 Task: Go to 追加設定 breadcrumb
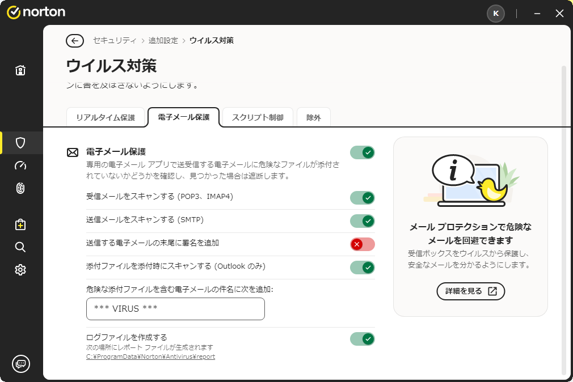click(x=163, y=41)
